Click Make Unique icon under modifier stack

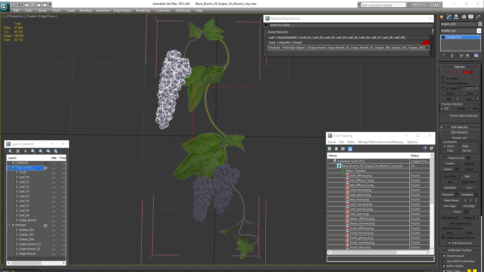click(461, 55)
